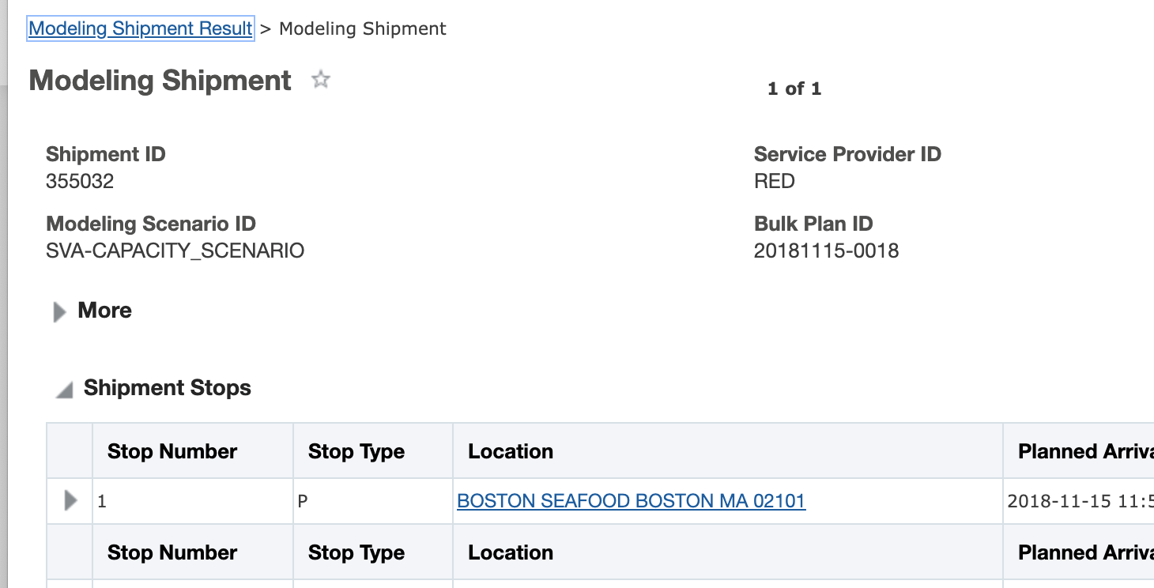
Task: Select Bulk Plan ID value 20181115-0018
Action: point(826,251)
